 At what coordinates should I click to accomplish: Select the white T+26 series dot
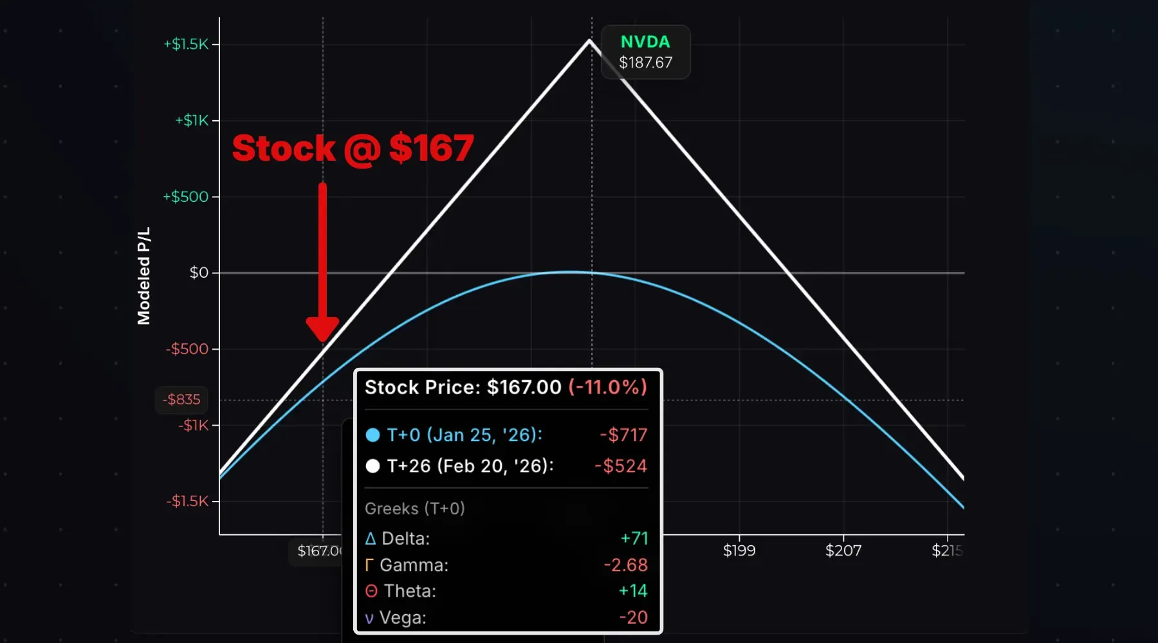(374, 466)
